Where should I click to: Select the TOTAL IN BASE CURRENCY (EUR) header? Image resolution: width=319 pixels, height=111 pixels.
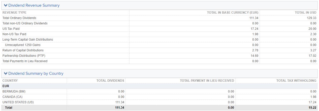click(233, 13)
